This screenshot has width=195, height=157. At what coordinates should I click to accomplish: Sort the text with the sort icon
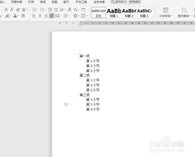click(70, 10)
